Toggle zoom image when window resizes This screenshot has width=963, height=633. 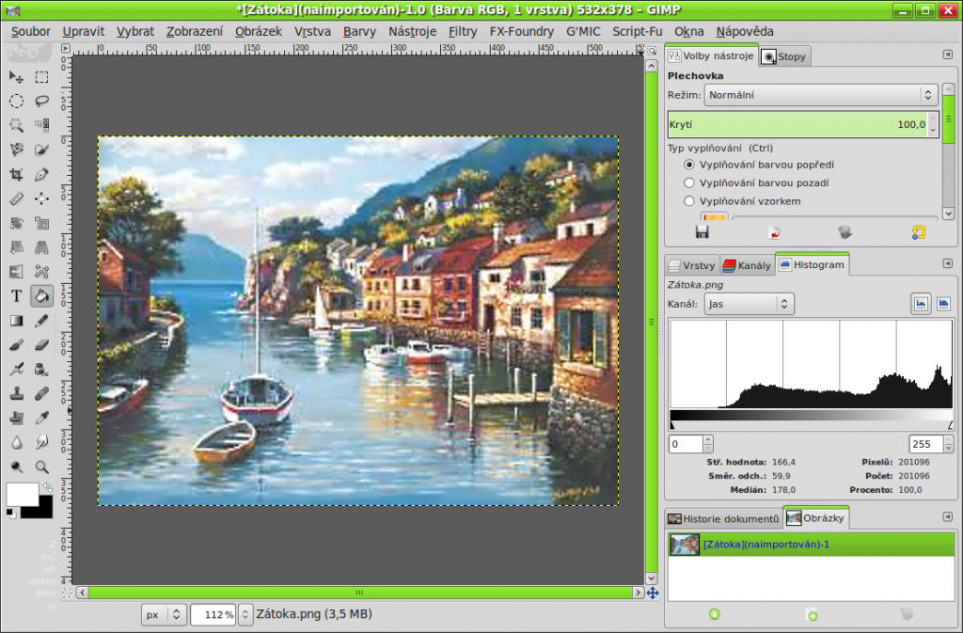[x=652, y=51]
